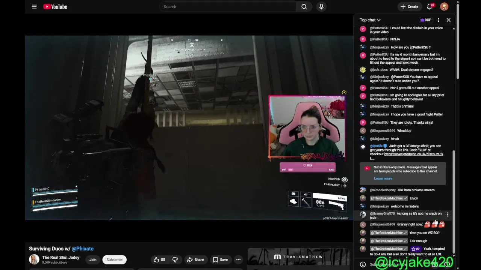
Task: Save video to playlist
Action: (220, 259)
